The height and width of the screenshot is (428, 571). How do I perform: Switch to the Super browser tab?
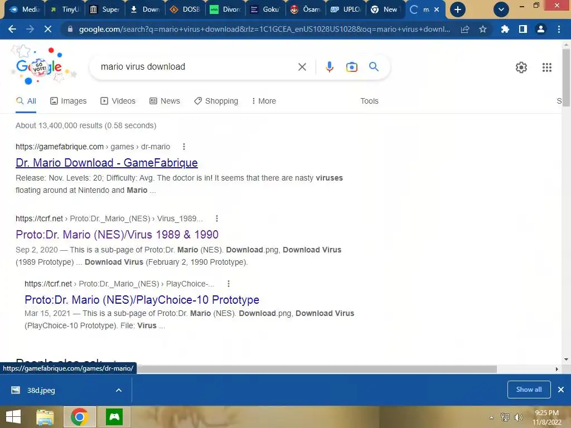(105, 9)
